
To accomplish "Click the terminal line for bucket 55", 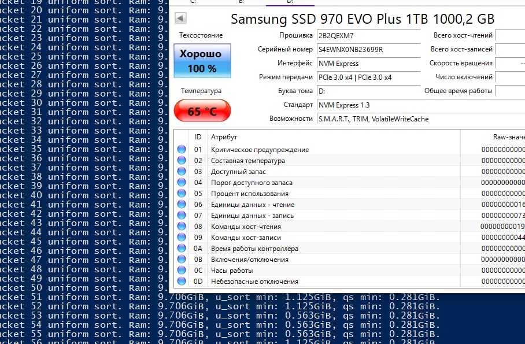I will coord(219,334).
